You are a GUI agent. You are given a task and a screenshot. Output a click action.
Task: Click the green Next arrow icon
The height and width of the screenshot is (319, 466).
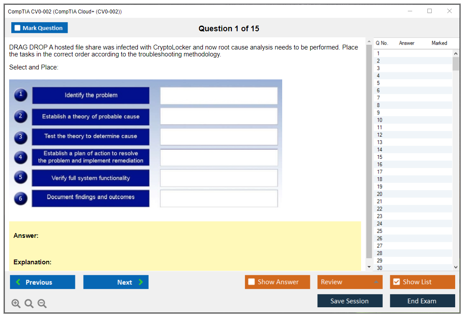point(141,282)
